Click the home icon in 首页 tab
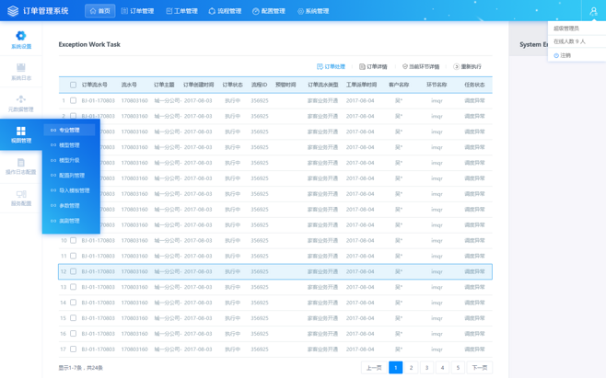The width and height of the screenshot is (606, 378). click(x=93, y=11)
